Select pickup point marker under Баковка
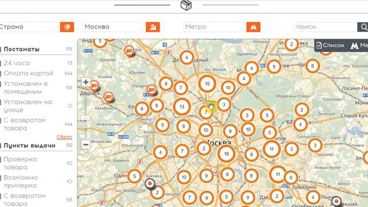Image resolution: width=368 pixels, height=207 pixels. (149, 184)
